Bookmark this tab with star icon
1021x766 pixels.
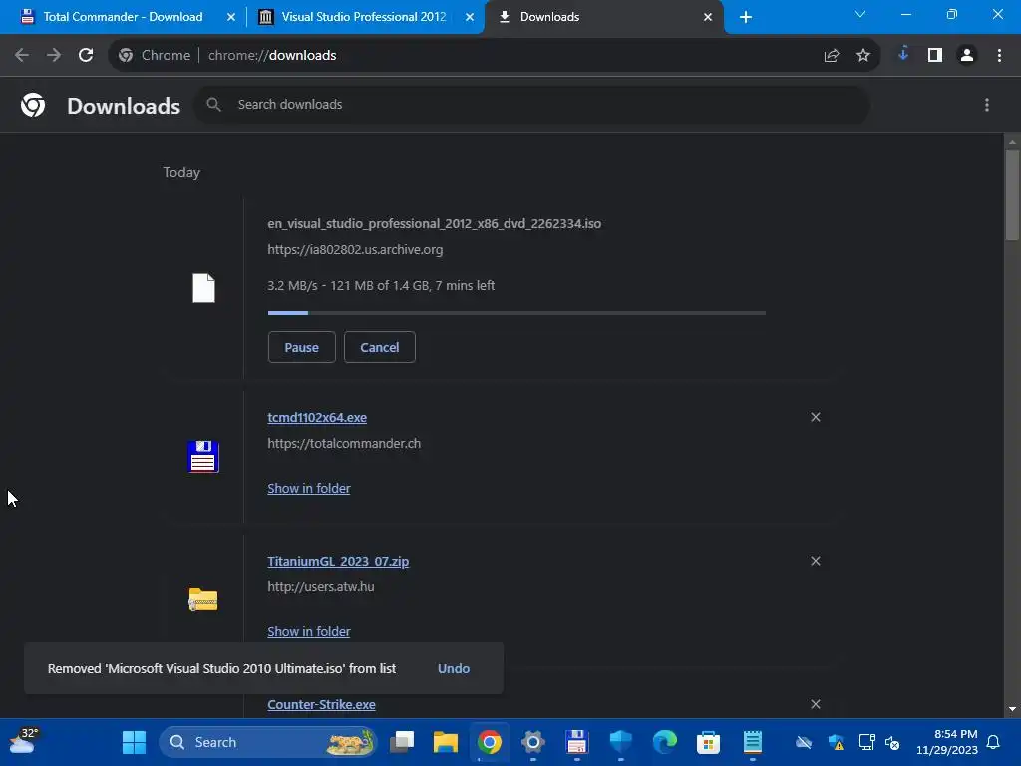point(863,56)
